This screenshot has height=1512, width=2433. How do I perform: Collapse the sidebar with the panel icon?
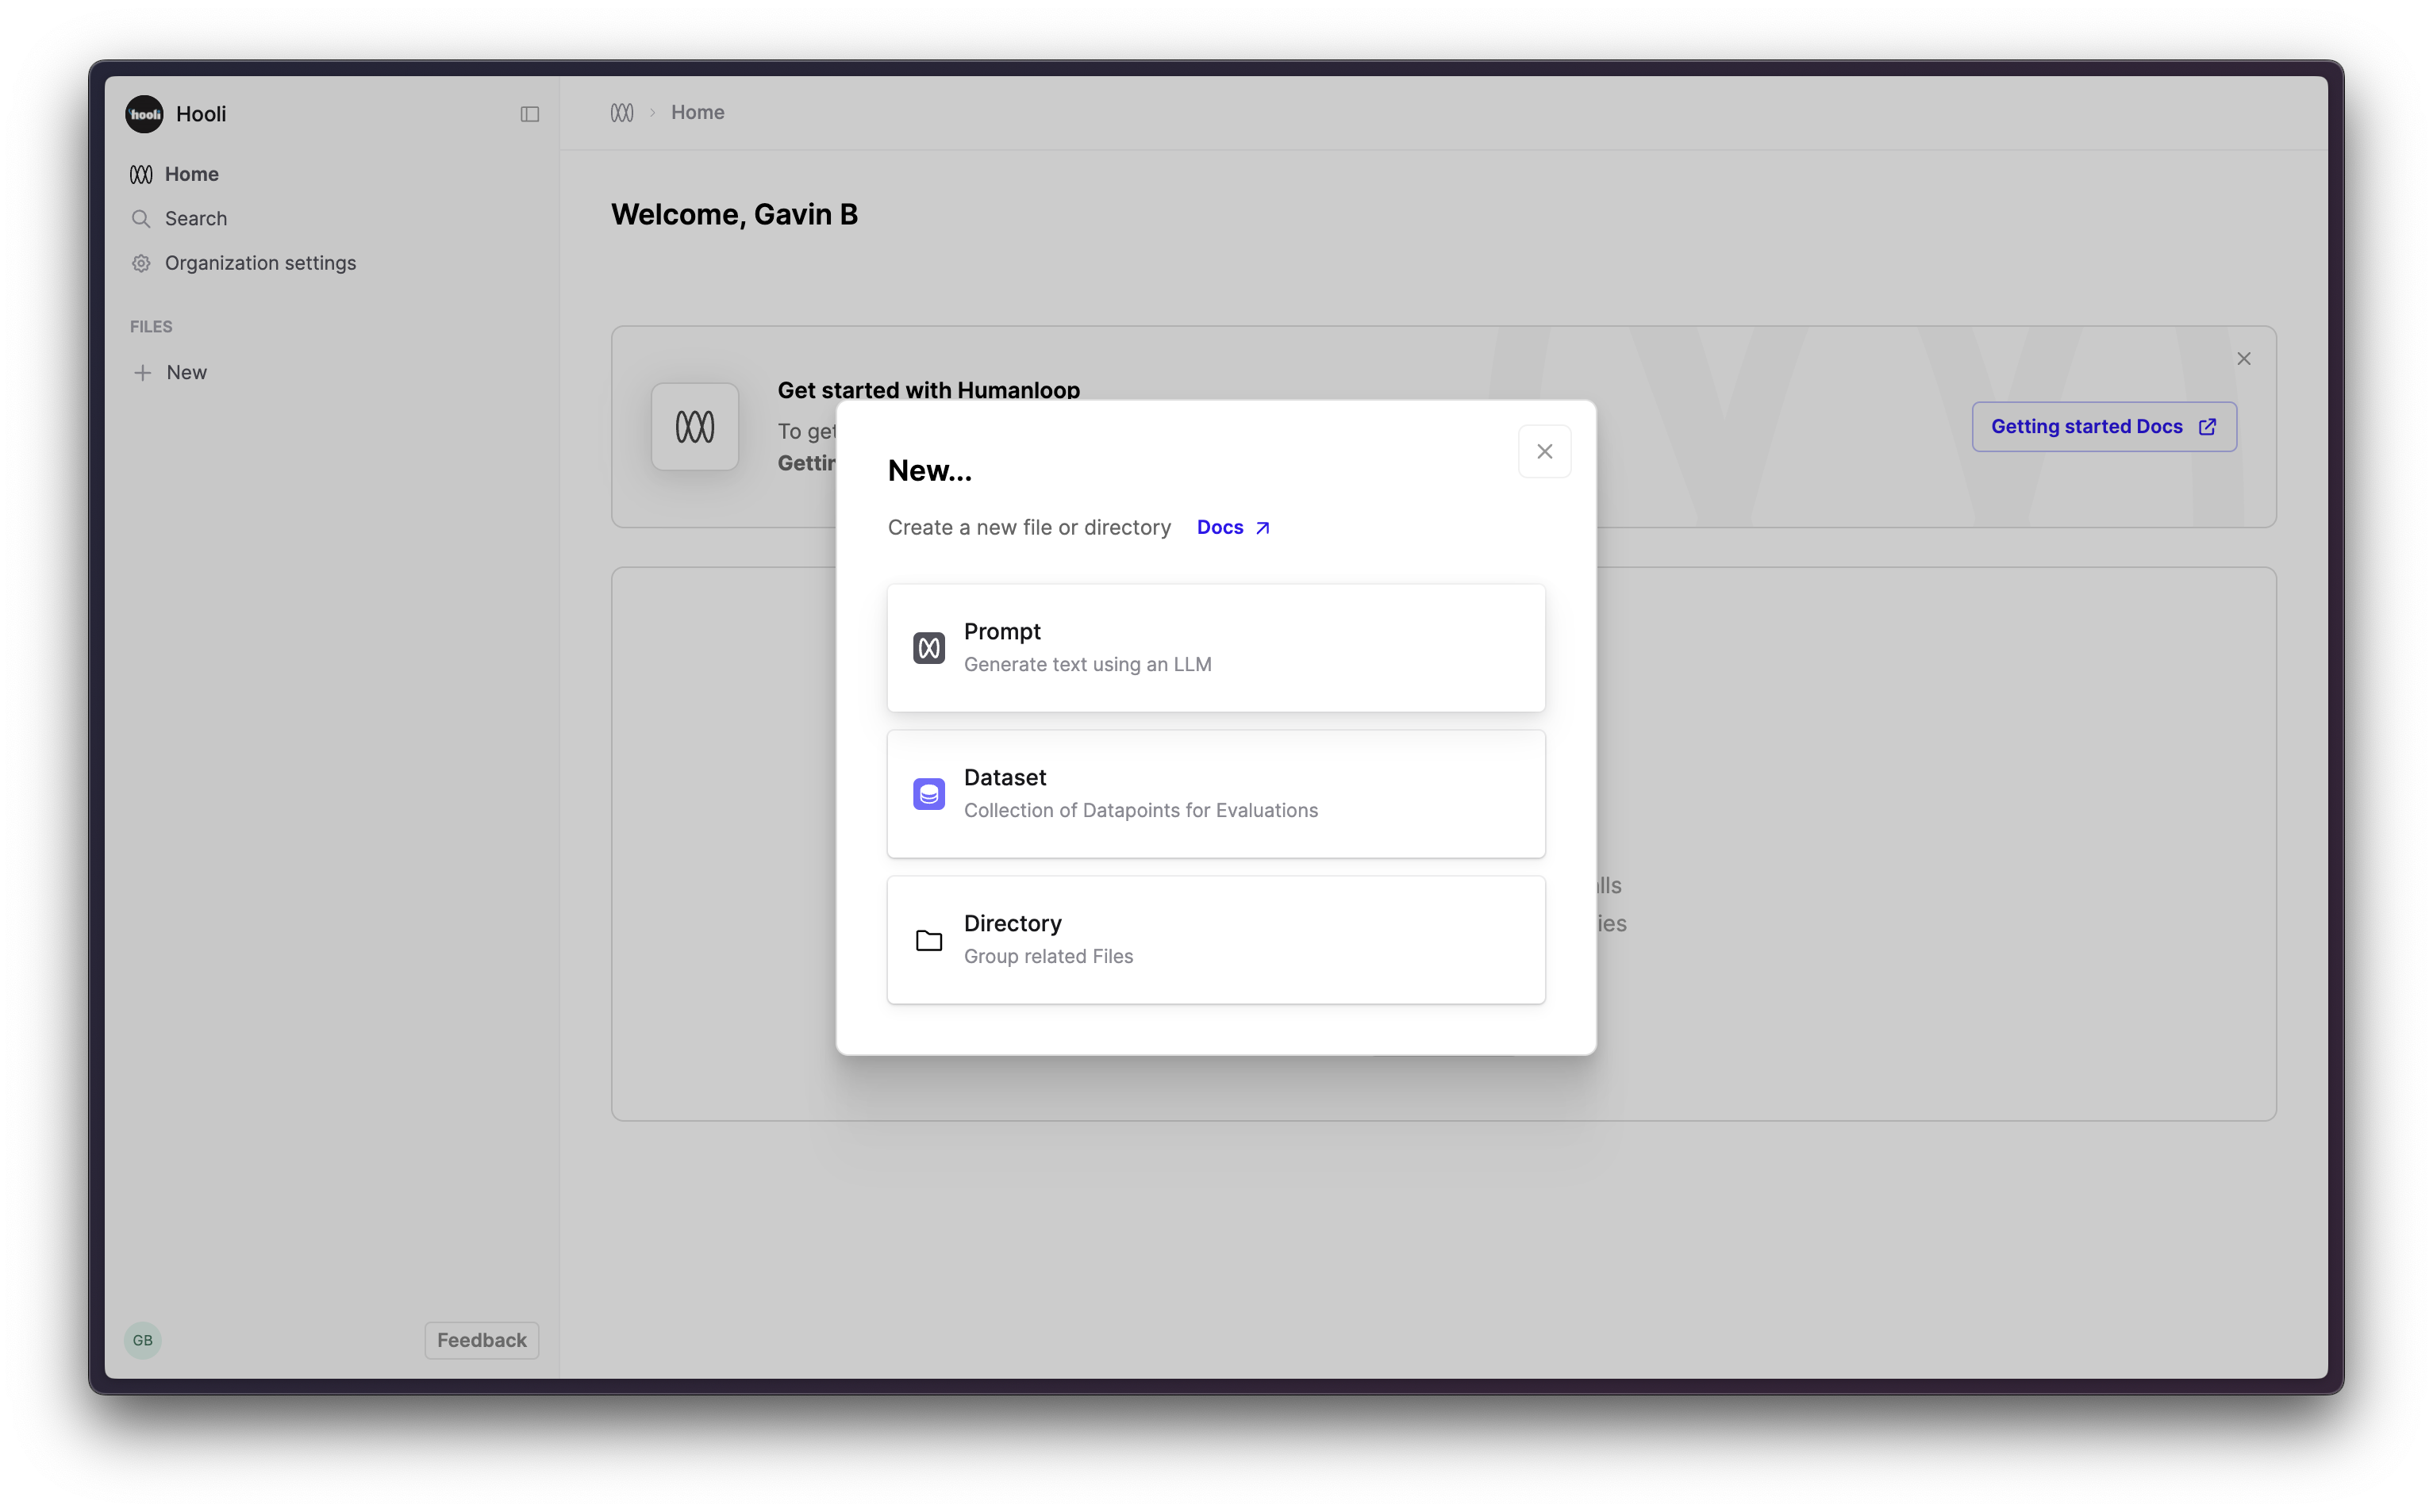point(529,114)
